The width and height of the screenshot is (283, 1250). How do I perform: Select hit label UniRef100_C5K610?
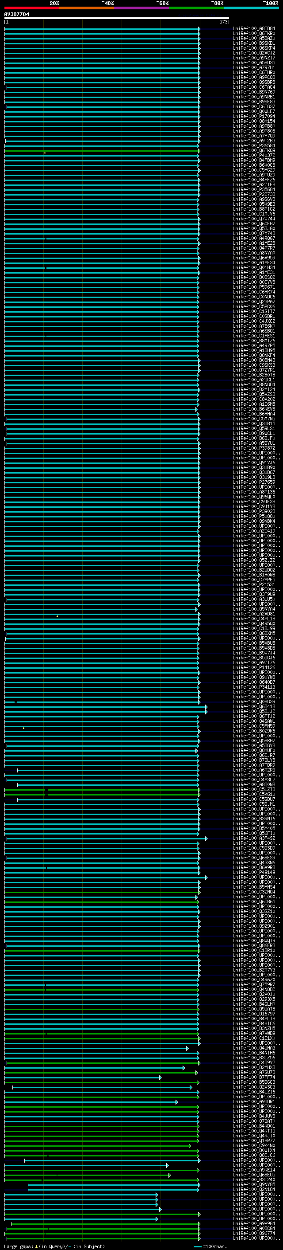254,795
